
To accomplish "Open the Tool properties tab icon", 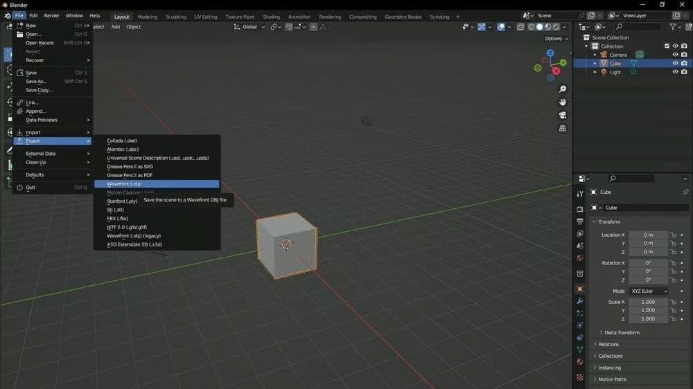I will click(580, 194).
